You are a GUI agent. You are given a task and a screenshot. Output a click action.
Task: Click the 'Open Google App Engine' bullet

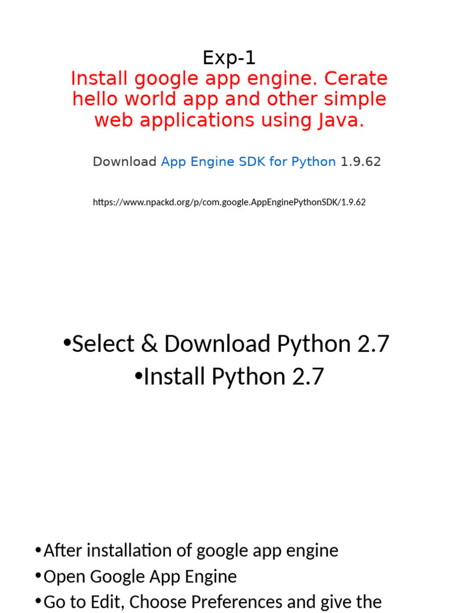(136, 576)
